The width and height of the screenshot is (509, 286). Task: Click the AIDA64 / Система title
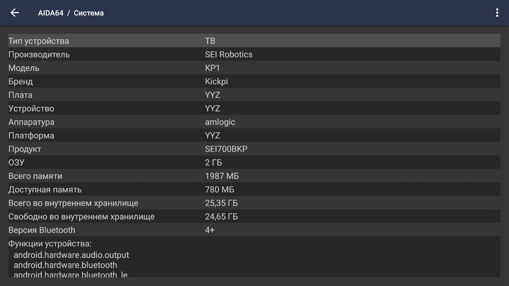point(71,13)
